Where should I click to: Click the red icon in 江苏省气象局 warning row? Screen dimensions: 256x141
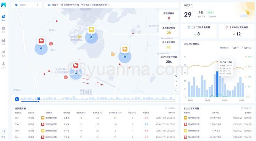(185, 124)
